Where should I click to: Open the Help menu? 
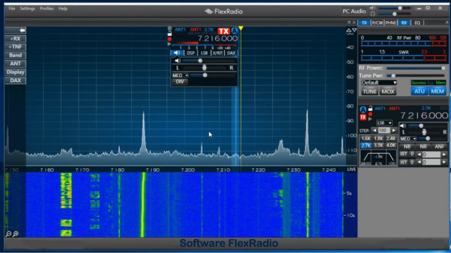[63, 9]
